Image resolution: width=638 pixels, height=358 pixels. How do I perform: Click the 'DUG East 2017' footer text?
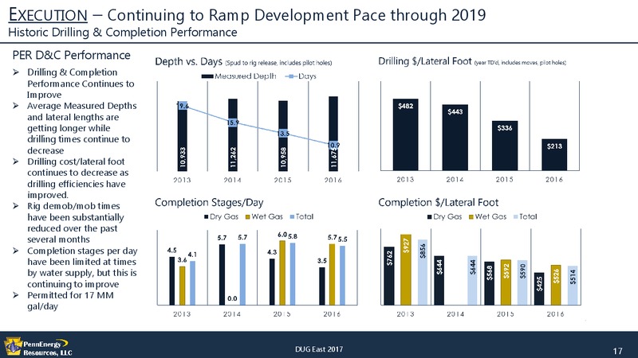(319, 349)
